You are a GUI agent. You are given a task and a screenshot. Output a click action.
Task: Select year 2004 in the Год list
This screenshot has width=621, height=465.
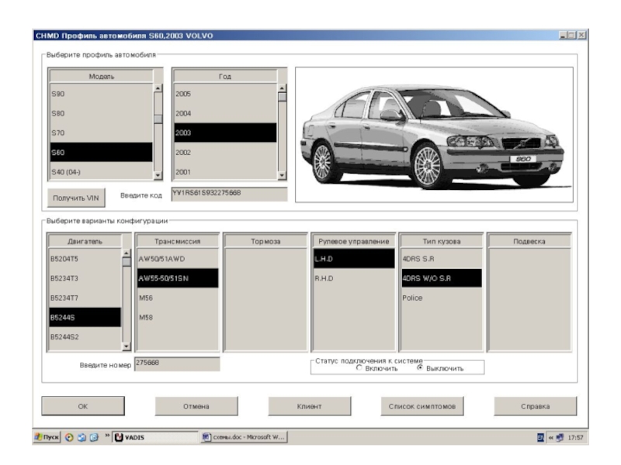(x=225, y=113)
